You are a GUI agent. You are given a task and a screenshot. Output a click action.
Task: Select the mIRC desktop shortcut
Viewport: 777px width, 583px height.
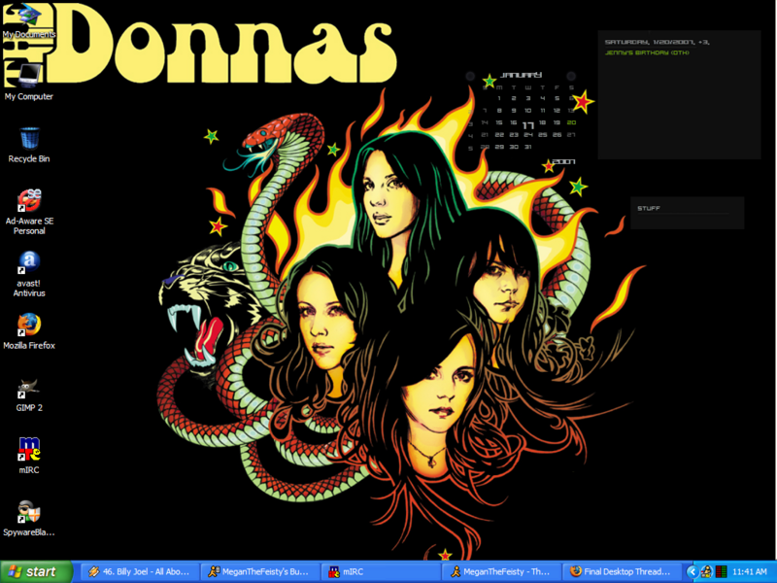29,456
